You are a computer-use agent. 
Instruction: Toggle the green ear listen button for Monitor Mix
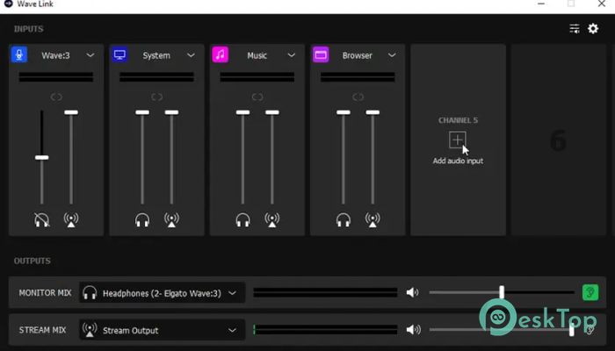tap(590, 292)
